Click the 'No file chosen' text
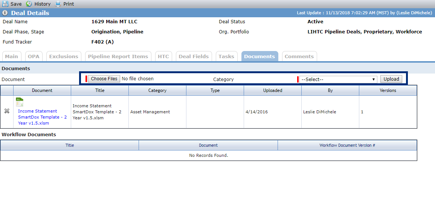Image resolution: width=435 pixels, height=212 pixels. 137,79
